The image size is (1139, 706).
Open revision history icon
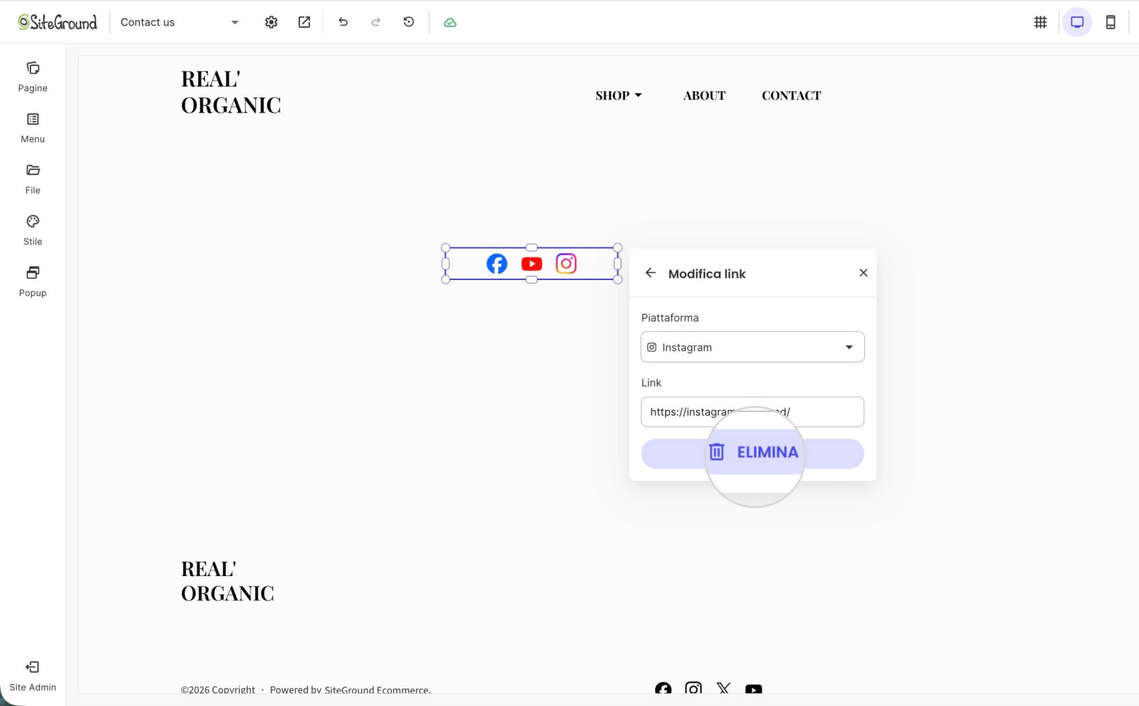[x=409, y=22]
